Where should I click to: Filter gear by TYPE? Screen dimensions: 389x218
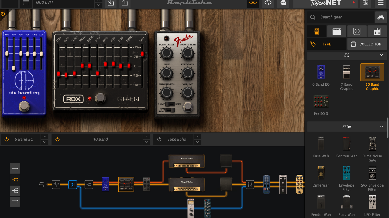pyautogui.click(x=326, y=44)
